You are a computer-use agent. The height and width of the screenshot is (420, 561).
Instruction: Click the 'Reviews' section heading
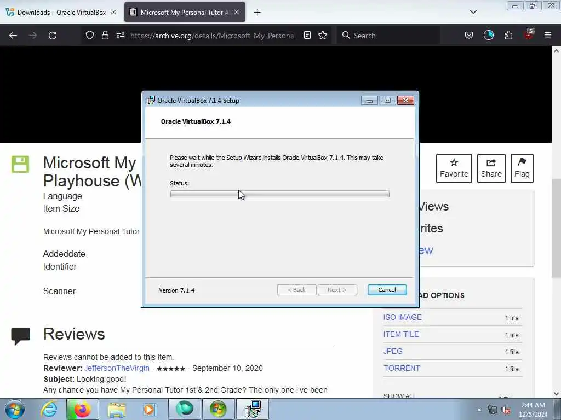pyautogui.click(x=74, y=334)
